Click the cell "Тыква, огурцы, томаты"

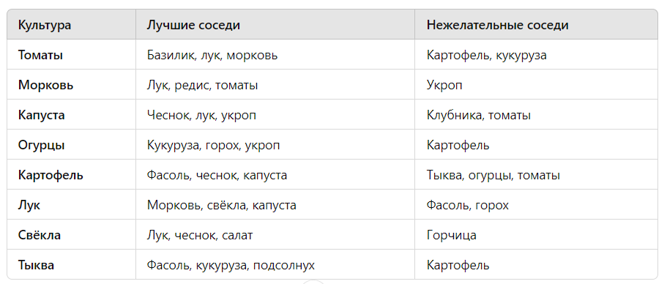(x=493, y=175)
